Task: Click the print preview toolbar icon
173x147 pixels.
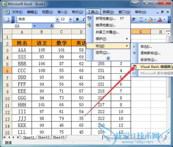Action: [8, 19]
